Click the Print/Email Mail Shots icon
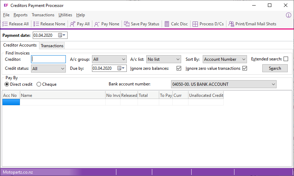Viewport: 294px width, 176px height. click(231, 24)
